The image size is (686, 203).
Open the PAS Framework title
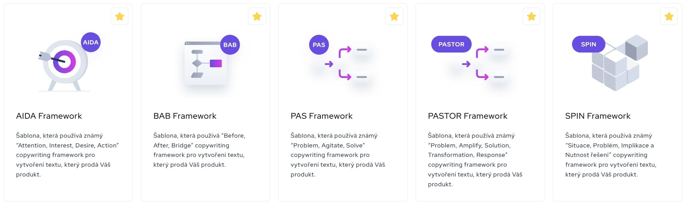pos(322,116)
